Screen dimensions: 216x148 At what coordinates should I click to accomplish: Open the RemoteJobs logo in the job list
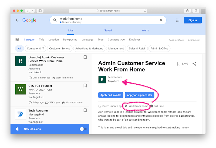coord(21,61)
